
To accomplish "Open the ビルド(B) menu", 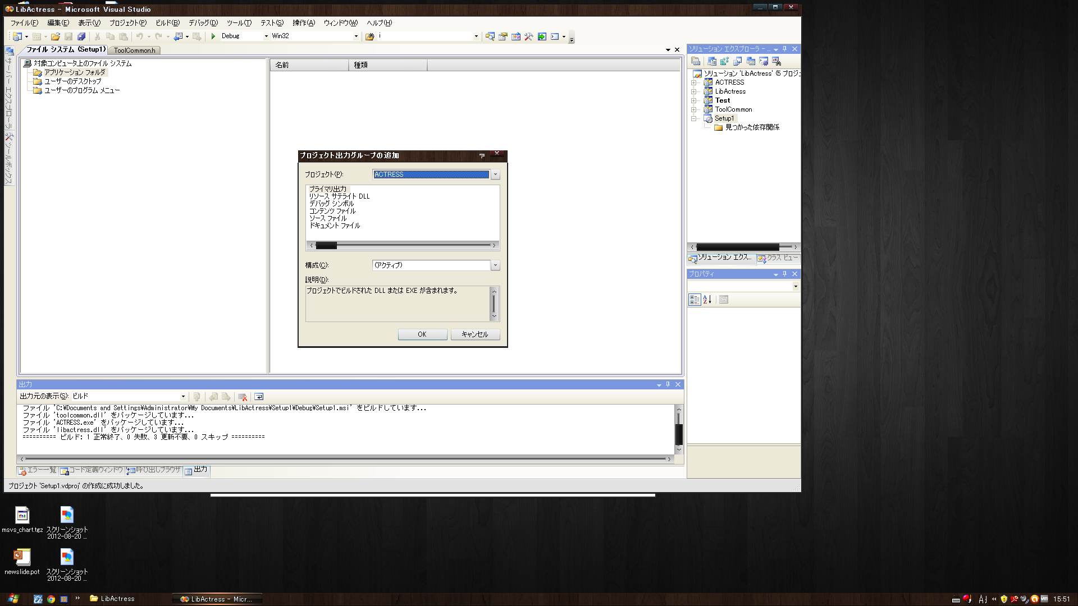I will point(167,23).
